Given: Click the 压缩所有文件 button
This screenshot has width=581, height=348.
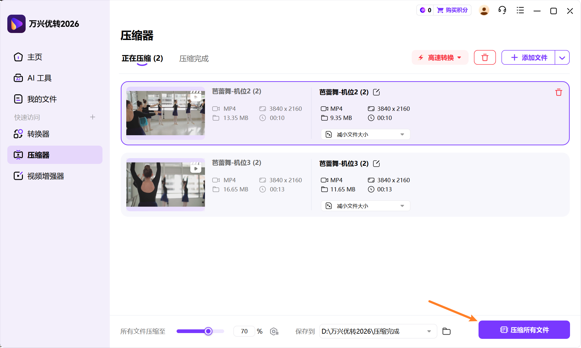Looking at the screenshot, I should tap(524, 330).
